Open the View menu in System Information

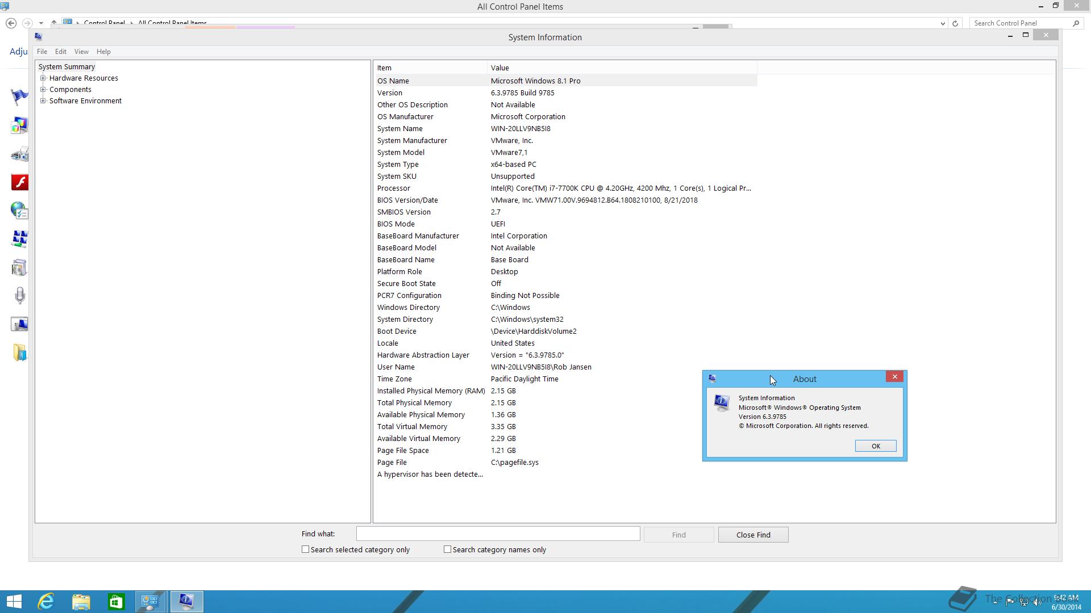point(81,52)
